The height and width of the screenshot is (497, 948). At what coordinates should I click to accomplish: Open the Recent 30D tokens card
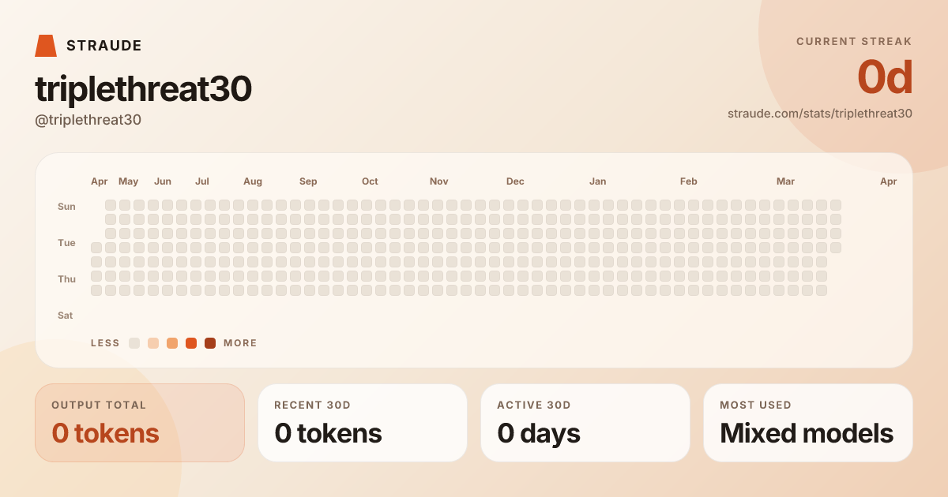[x=363, y=423]
